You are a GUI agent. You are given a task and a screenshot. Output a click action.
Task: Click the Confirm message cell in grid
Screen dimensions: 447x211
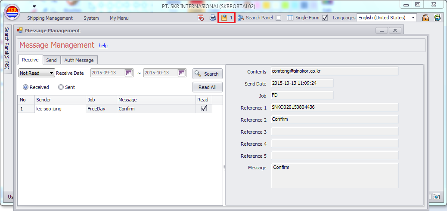pos(156,109)
